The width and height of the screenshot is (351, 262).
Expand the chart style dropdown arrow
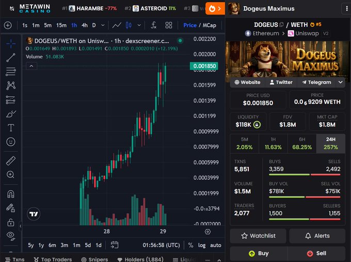coord(139,25)
